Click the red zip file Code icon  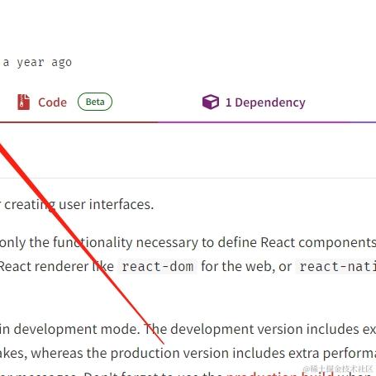(24, 102)
